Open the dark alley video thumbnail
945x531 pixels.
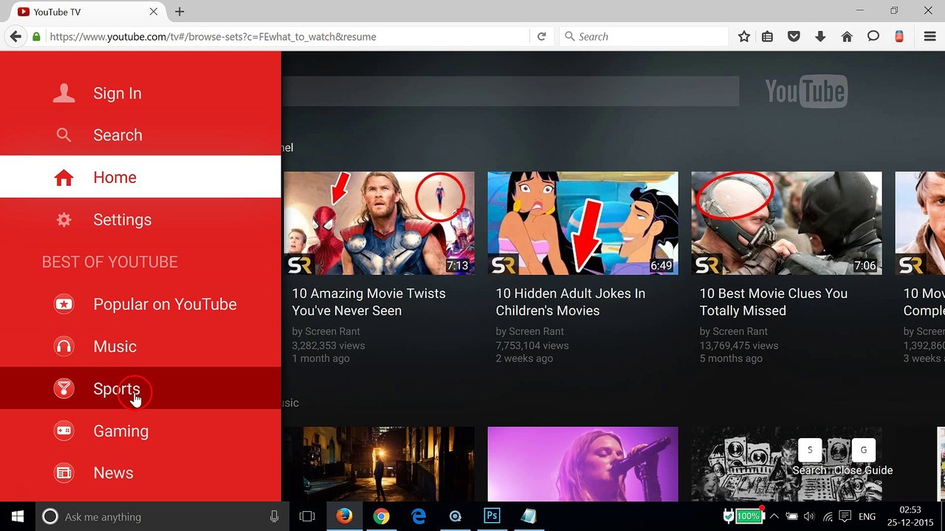[379, 464]
